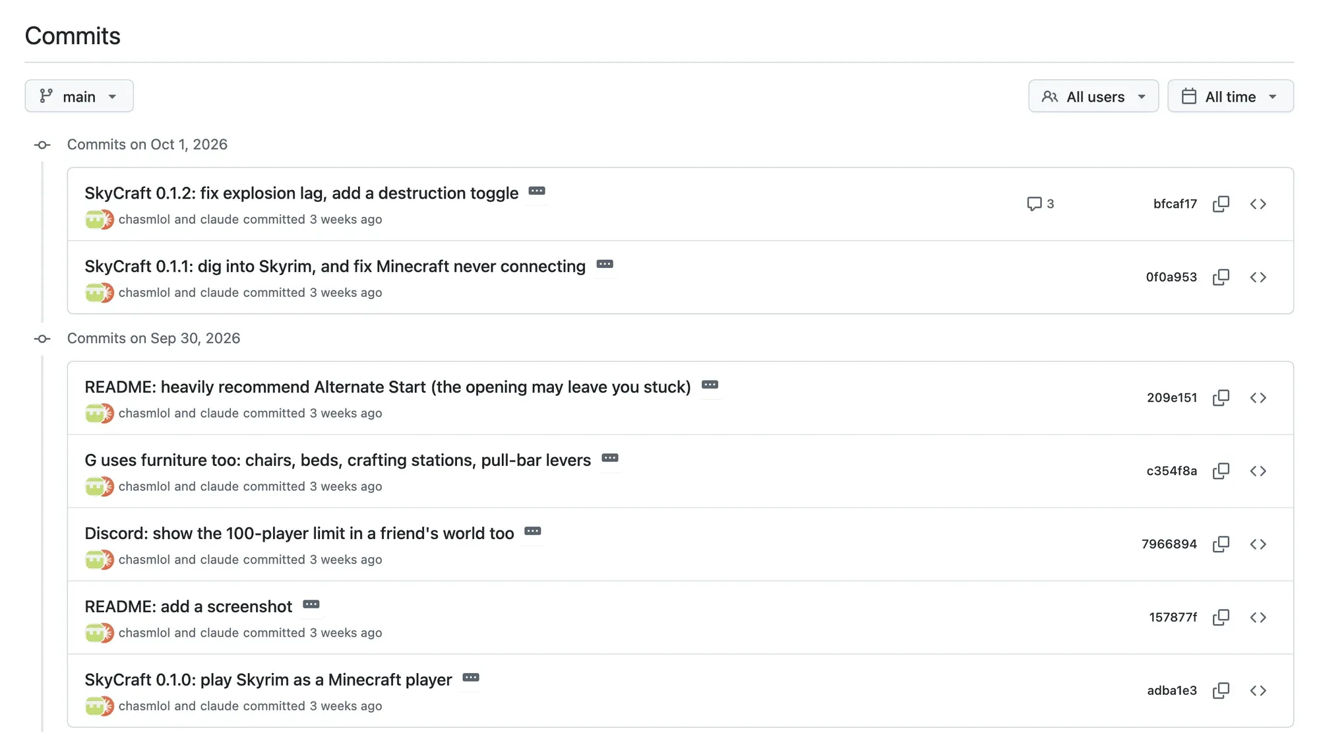The image size is (1319, 739).
Task: Expand SkyCraft 0.1.1 commit description ellipsis
Action: [x=605, y=265]
